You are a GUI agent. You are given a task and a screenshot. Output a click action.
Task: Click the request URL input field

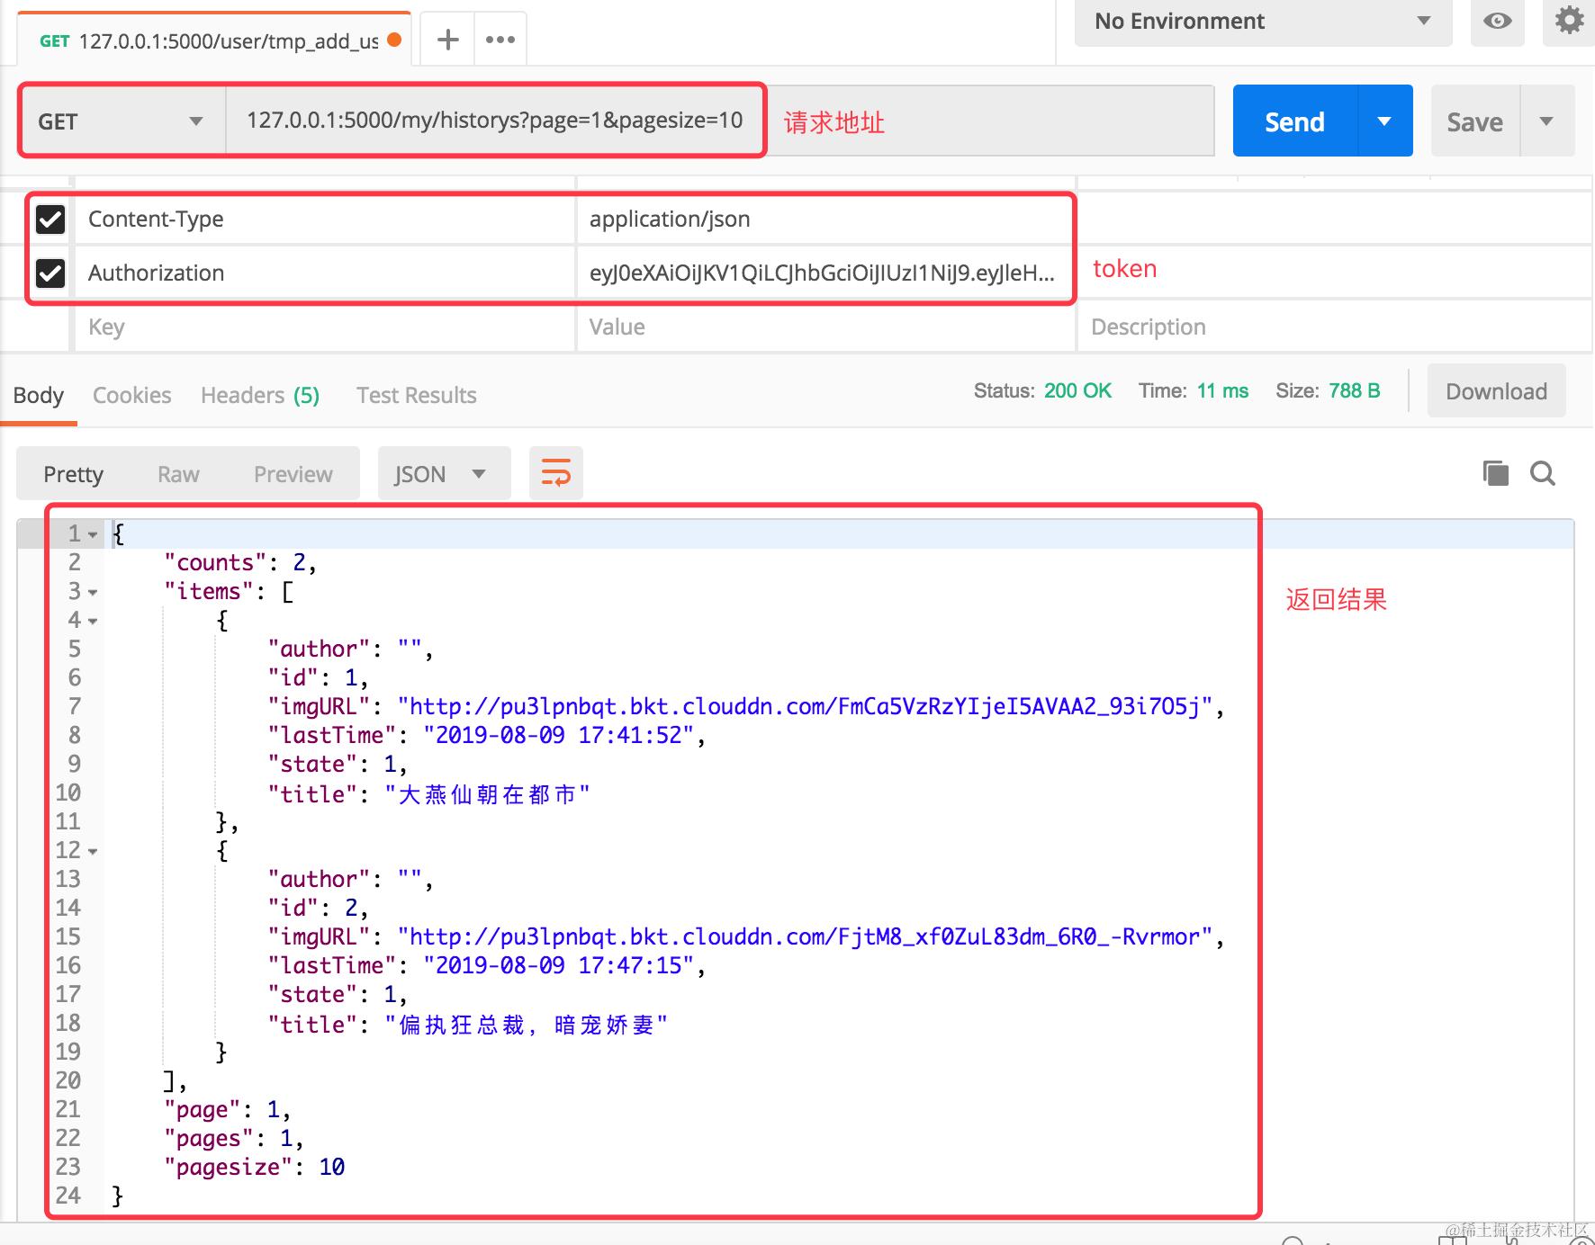click(x=719, y=121)
